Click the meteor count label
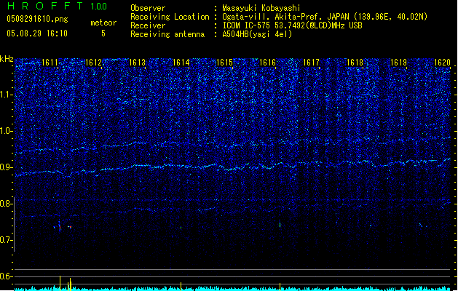Screen dimensions: 458x291 click(103, 23)
